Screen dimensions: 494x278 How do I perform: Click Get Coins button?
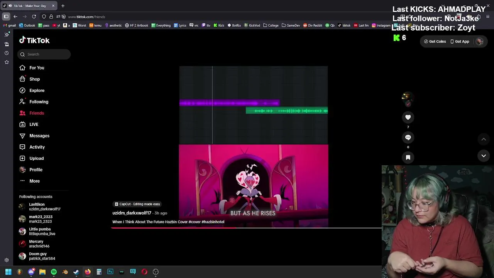[x=435, y=42]
